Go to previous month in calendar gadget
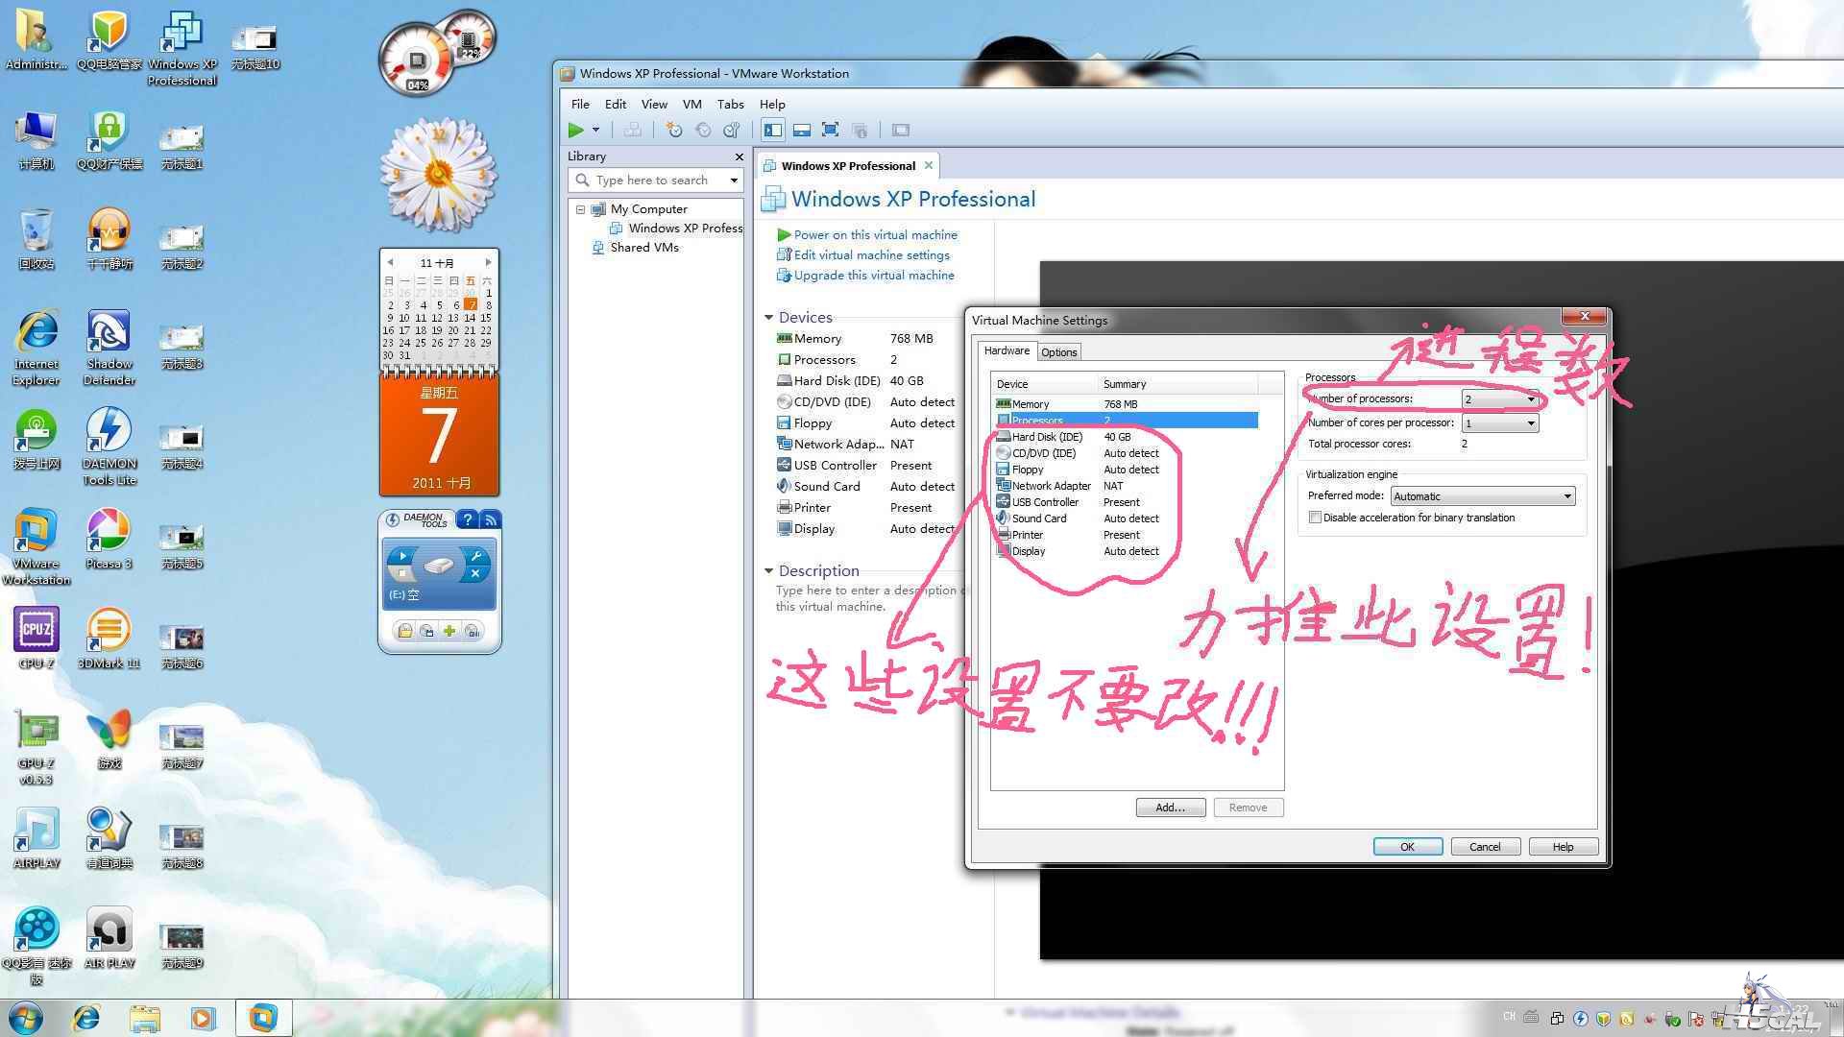 tap(390, 262)
